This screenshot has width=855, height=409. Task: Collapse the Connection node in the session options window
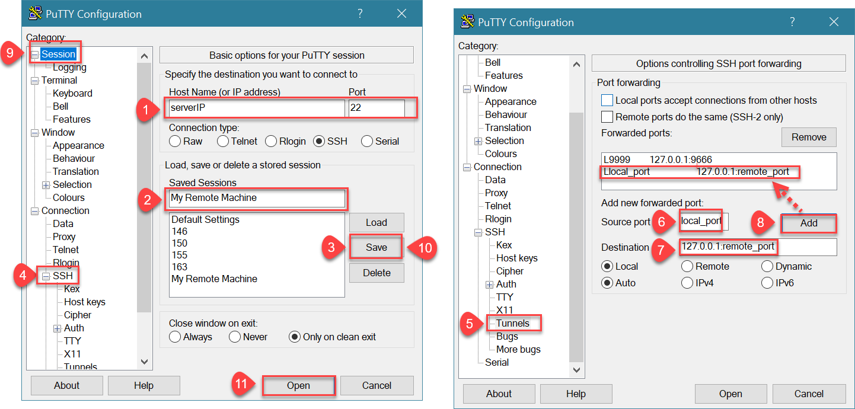pyautogui.click(x=35, y=211)
